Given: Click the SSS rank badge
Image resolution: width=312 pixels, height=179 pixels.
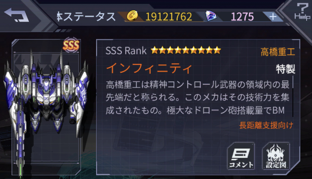Looking at the screenshot, I should tap(71, 45).
